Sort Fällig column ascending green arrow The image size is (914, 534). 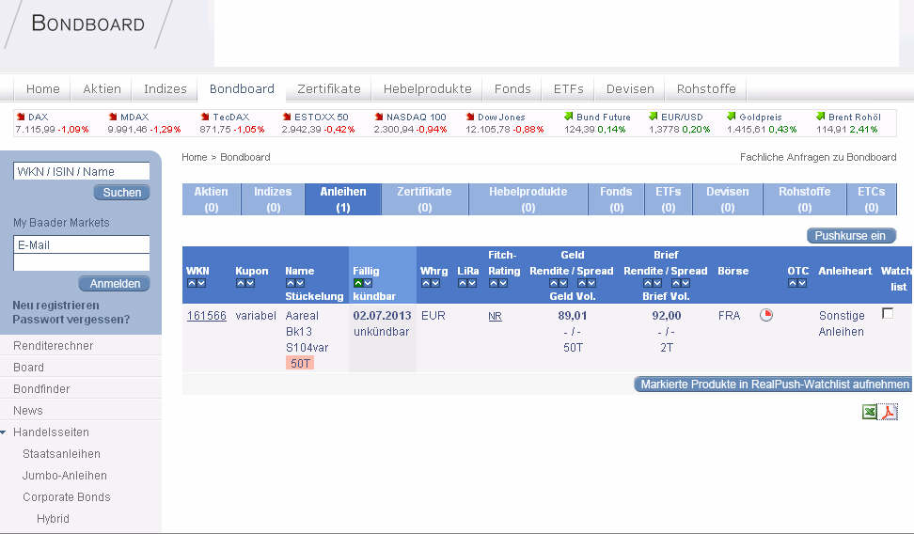click(358, 283)
